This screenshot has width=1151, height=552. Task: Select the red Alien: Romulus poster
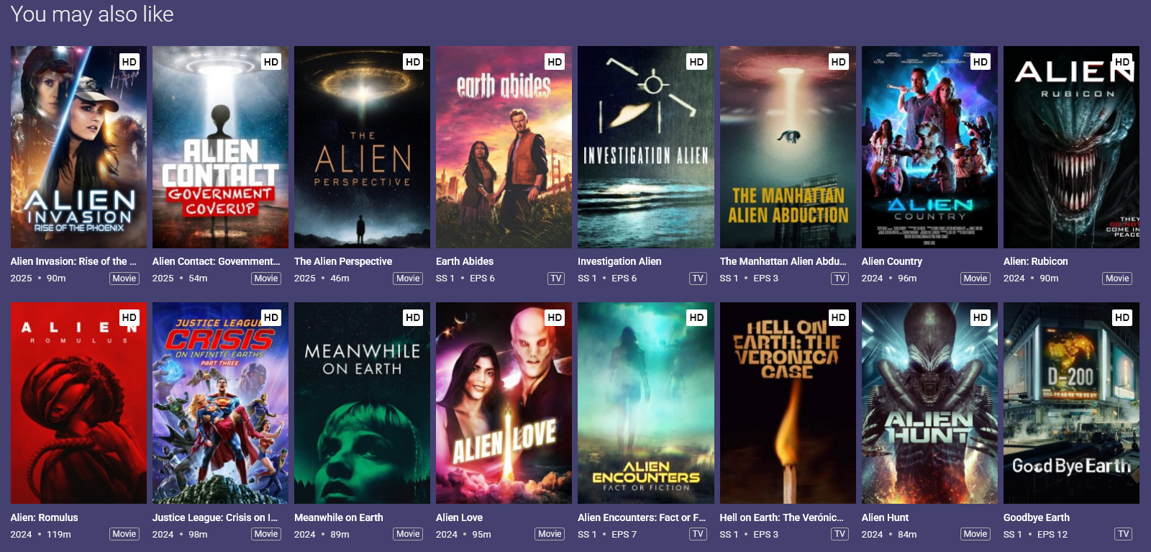pos(78,403)
